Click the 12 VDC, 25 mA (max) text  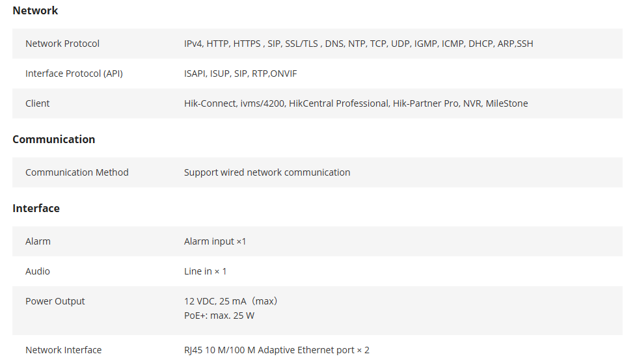[231, 301]
